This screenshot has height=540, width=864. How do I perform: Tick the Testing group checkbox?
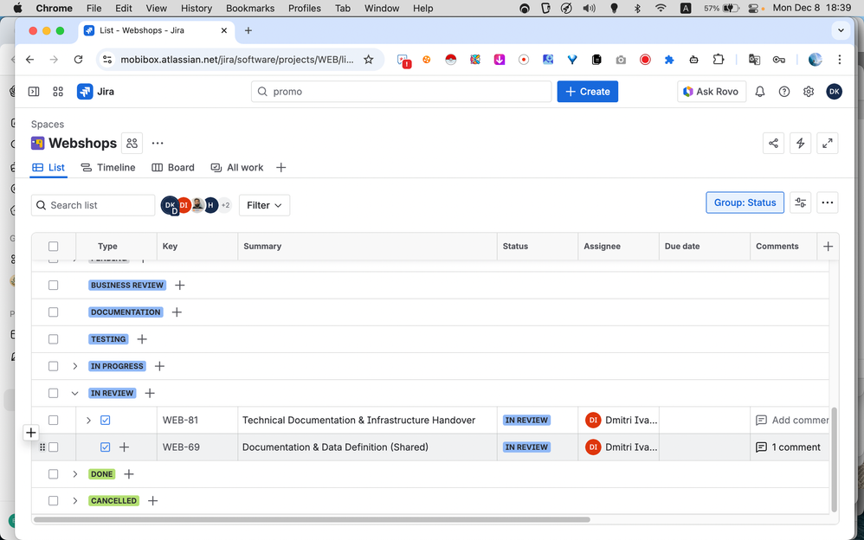tap(54, 339)
